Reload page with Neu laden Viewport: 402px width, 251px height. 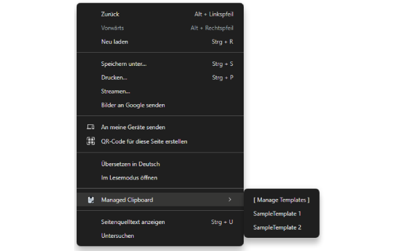[114, 42]
